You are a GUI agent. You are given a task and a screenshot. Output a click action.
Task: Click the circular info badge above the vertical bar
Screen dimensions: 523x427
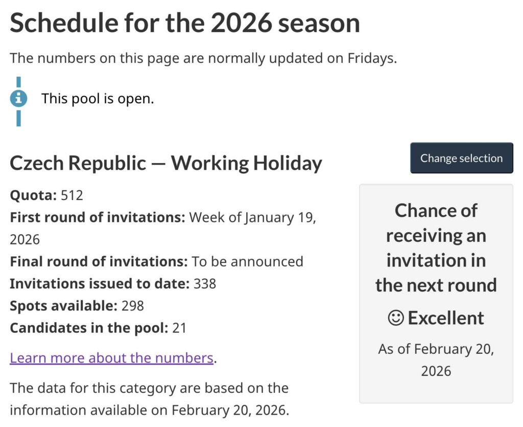point(19,99)
